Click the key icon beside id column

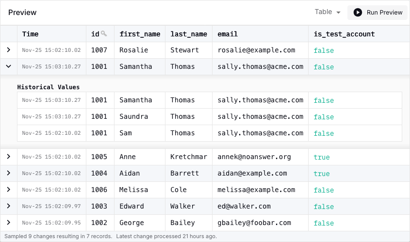104,34
